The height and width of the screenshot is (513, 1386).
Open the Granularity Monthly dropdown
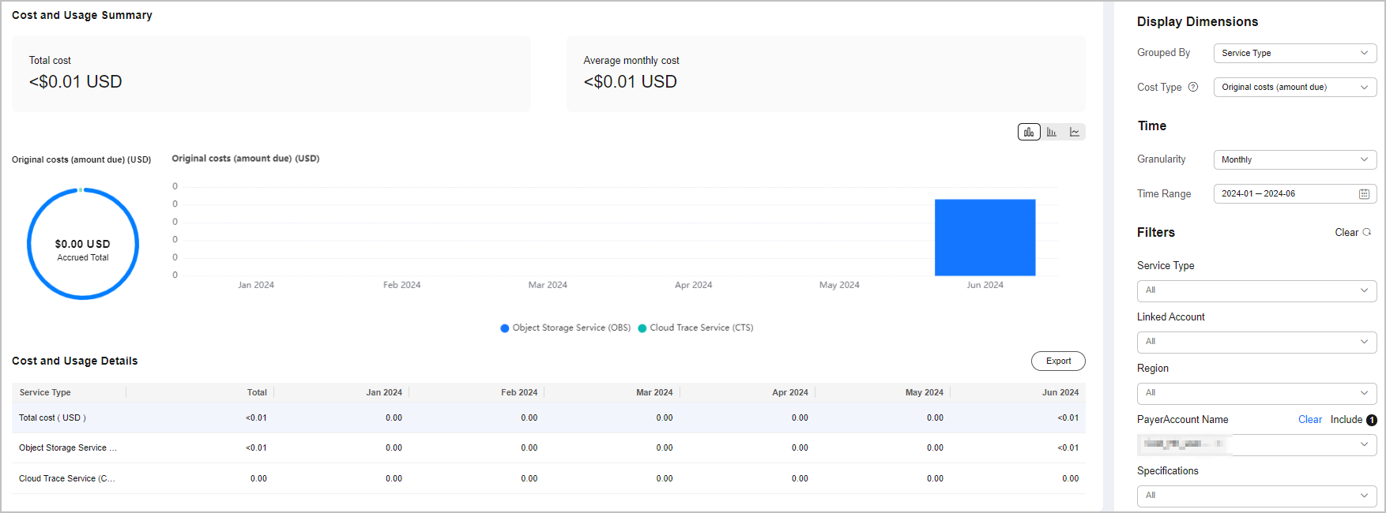(x=1294, y=159)
